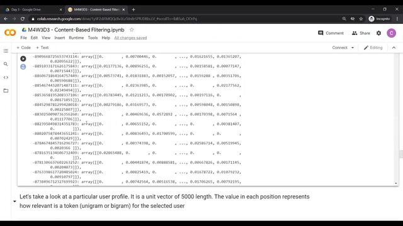403x226 pixels.
Task: Open the Runtime menu
Action: pyautogui.click(x=76, y=38)
